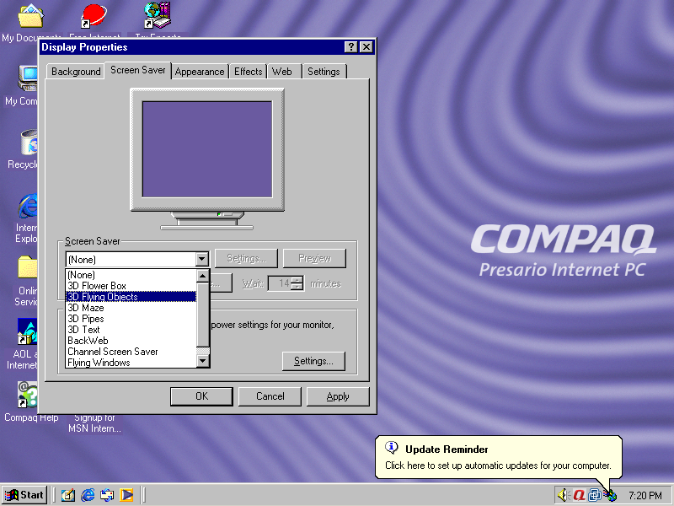Click the red Q system tray icon

(x=579, y=495)
